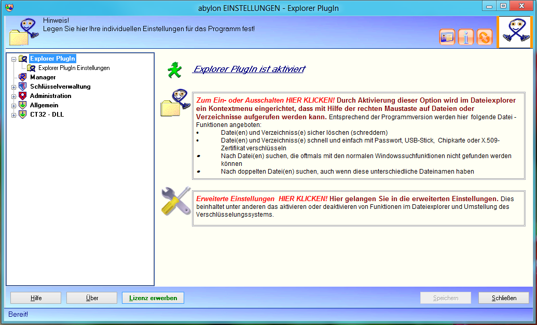This screenshot has height=325, width=537.
Task: Click the CT32 - DLL green shield icon
Action: point(23,114)
